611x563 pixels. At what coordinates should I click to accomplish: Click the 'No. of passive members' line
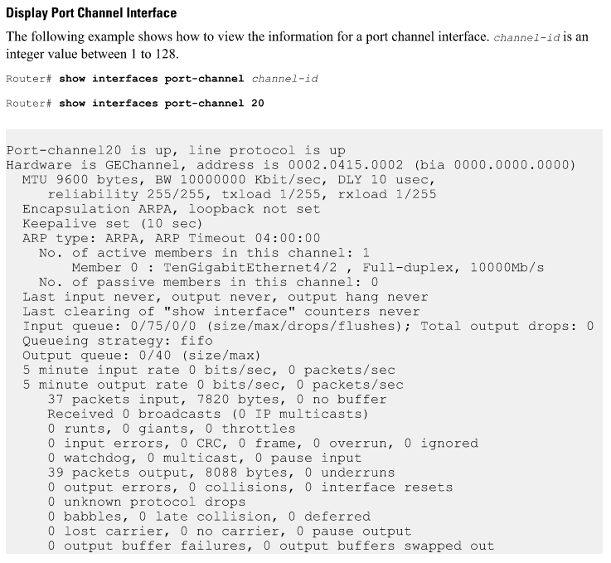point(208,283)
